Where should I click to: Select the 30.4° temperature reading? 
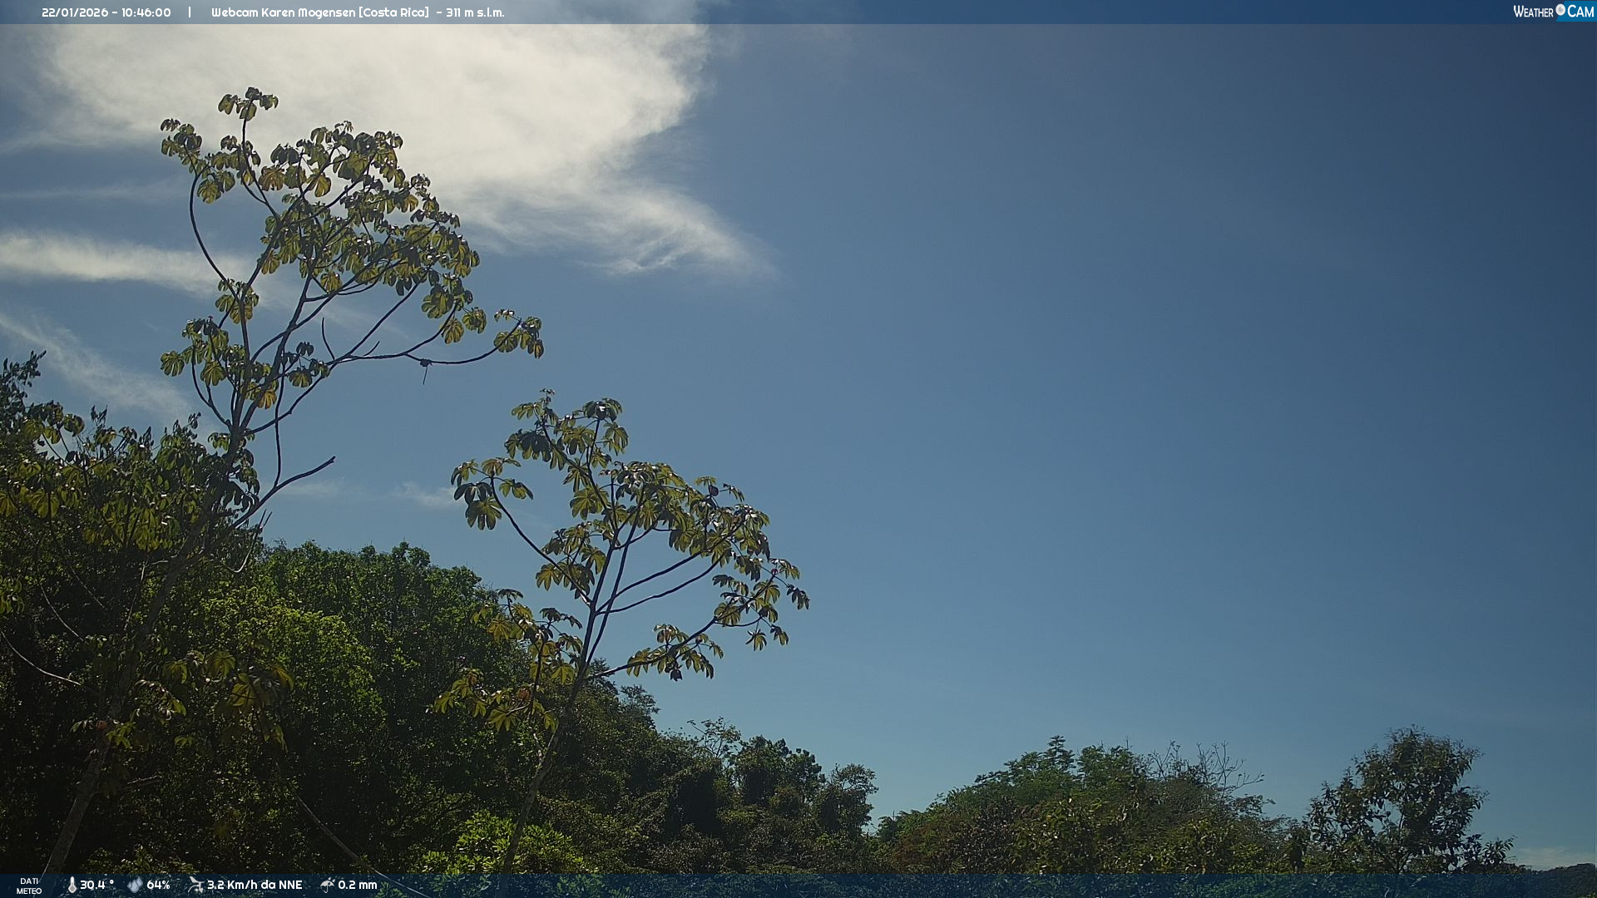(96, 885)
